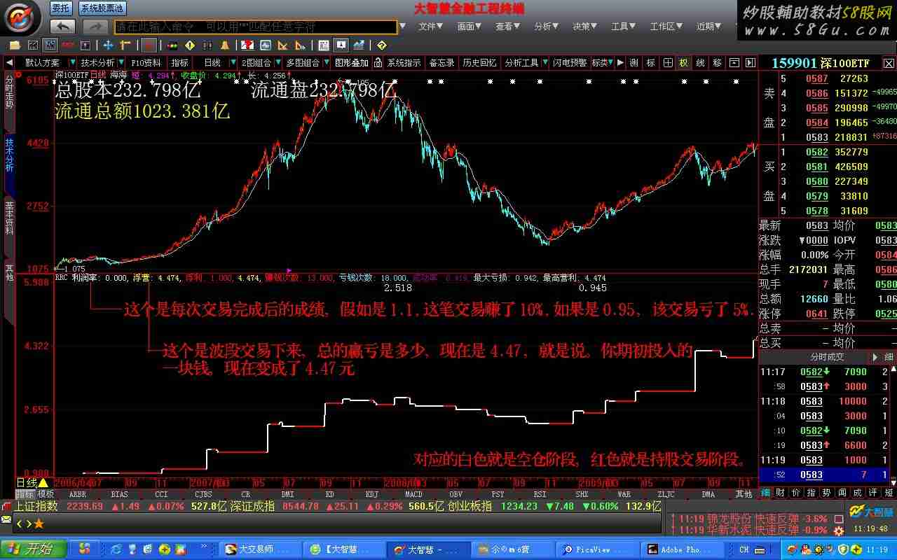Toggle the 测 button on indicator bar
Screen dimensions: 897x560
[x=634, y=62]
